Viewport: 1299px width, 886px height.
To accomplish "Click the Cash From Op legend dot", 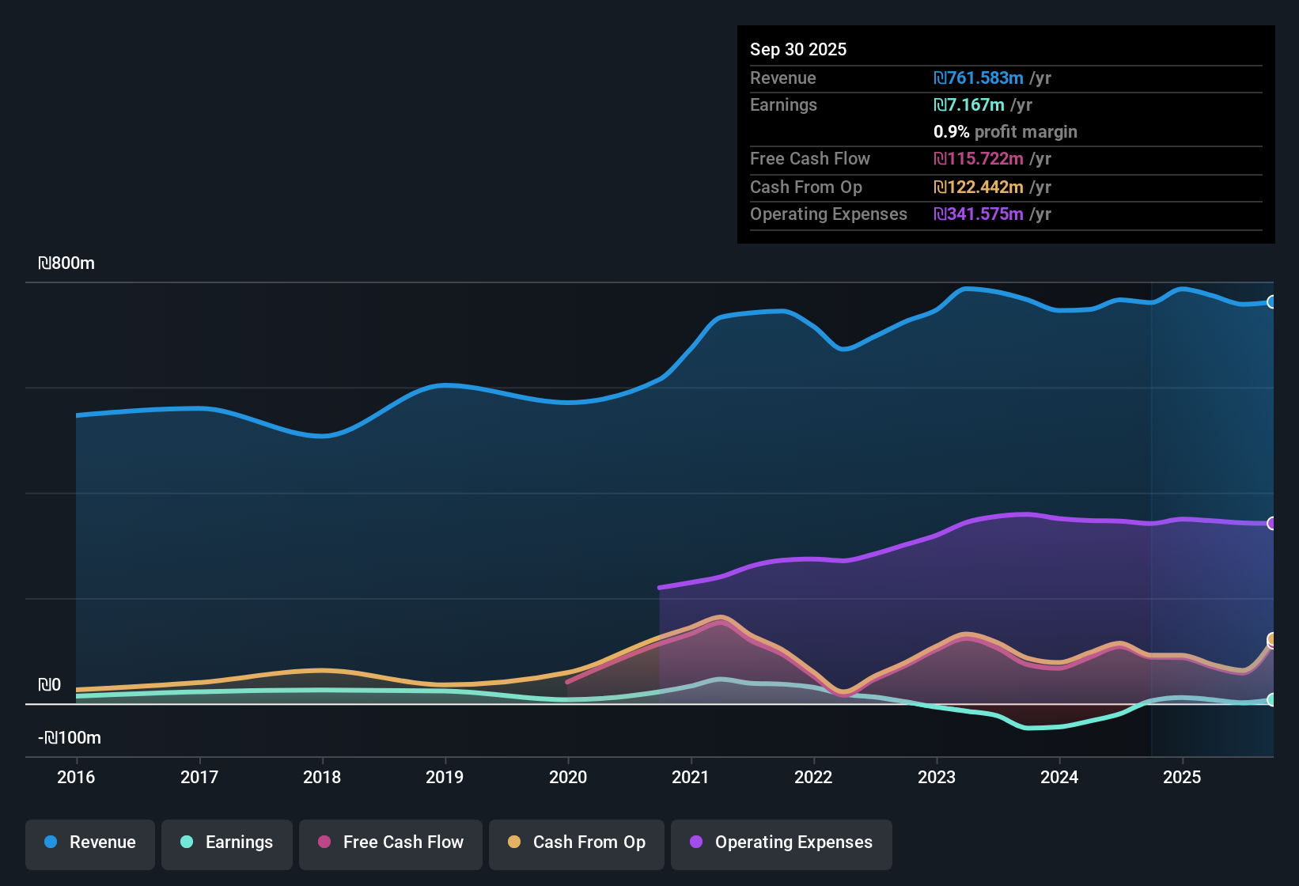I will coord(514,843).
